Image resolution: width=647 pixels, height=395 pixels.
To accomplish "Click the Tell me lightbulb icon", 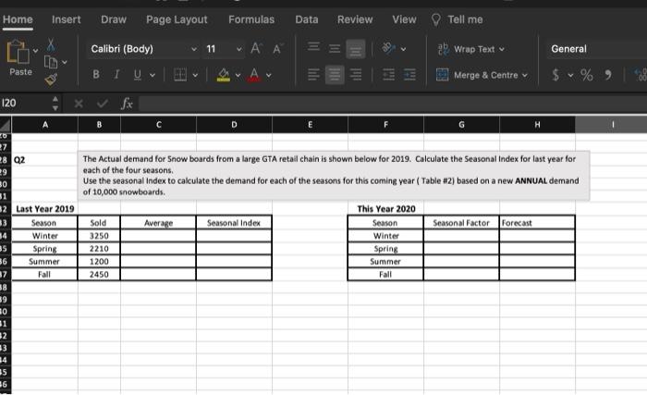I will [435, 19].
